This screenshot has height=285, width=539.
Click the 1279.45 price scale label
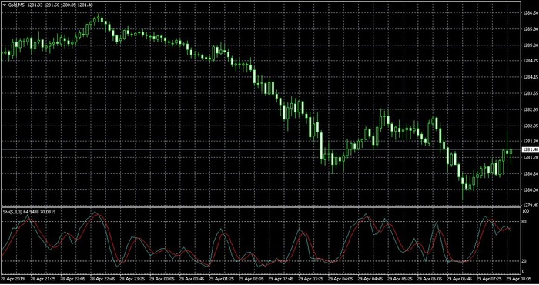pos(530,205)
